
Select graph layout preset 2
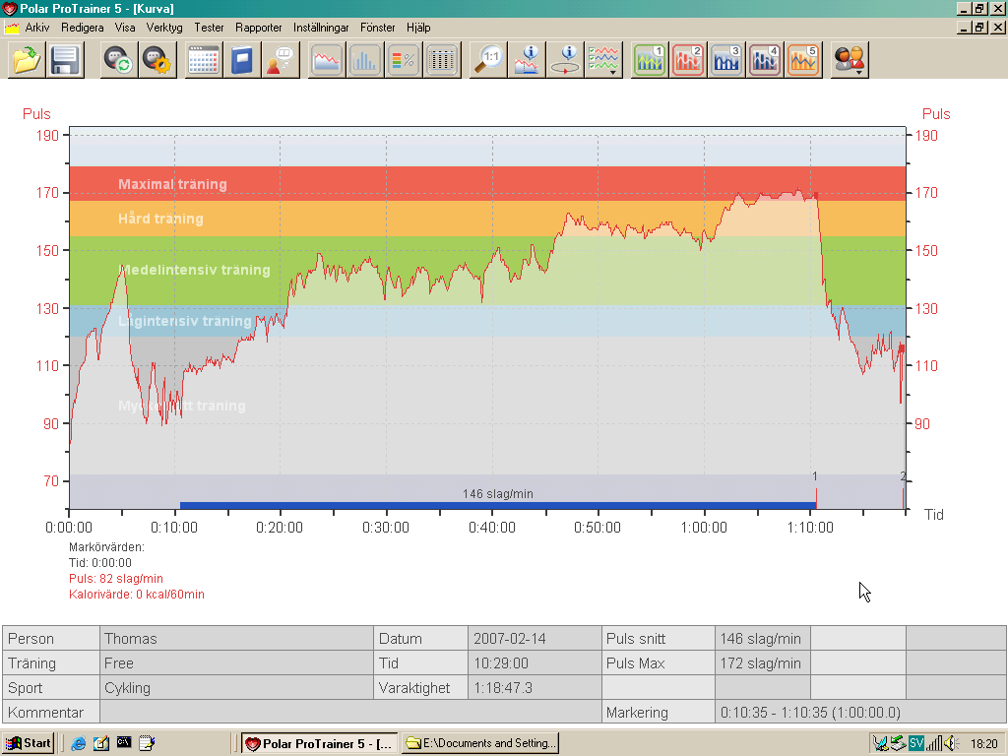pos(688,60)
